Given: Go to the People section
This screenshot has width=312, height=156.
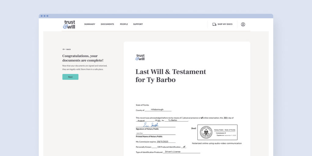Looking at the screenshot, I should tap(124, 24).
